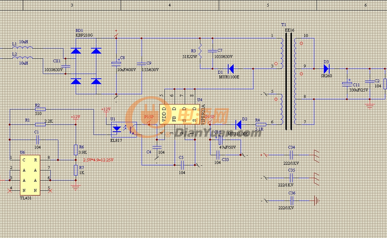The height and width of the screenshot is (238, 387).
Task: Select the BD1 KBP210G bridge rectifier
Action: pos(86,66)
